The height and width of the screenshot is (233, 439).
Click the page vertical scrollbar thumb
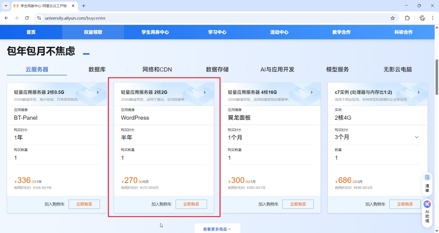click(x=437, y=77)
